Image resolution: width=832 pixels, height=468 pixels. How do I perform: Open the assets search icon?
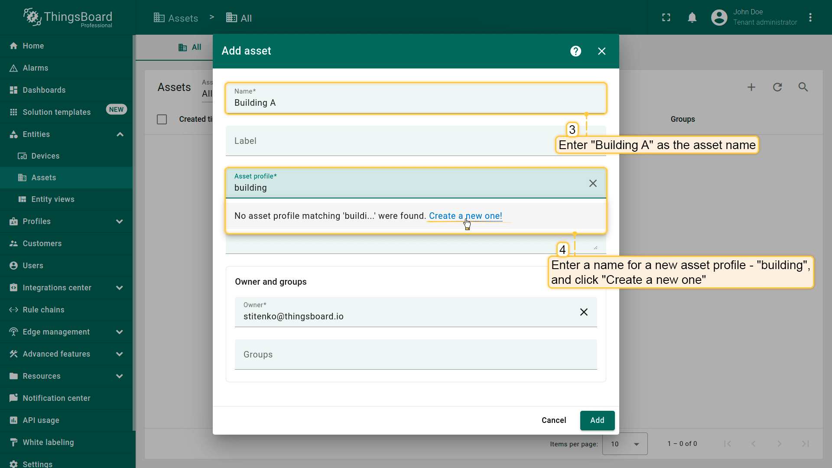(803, 87)
